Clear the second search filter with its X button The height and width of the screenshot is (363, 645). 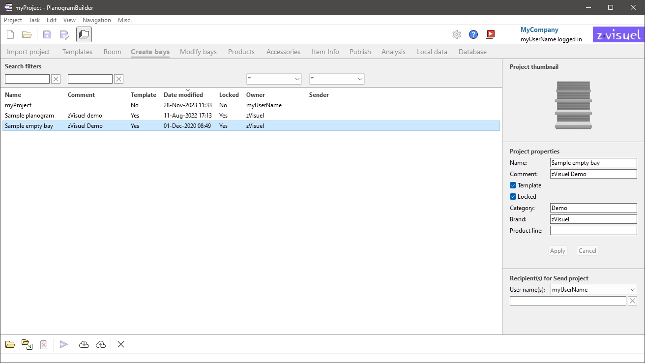click(119, 79)
